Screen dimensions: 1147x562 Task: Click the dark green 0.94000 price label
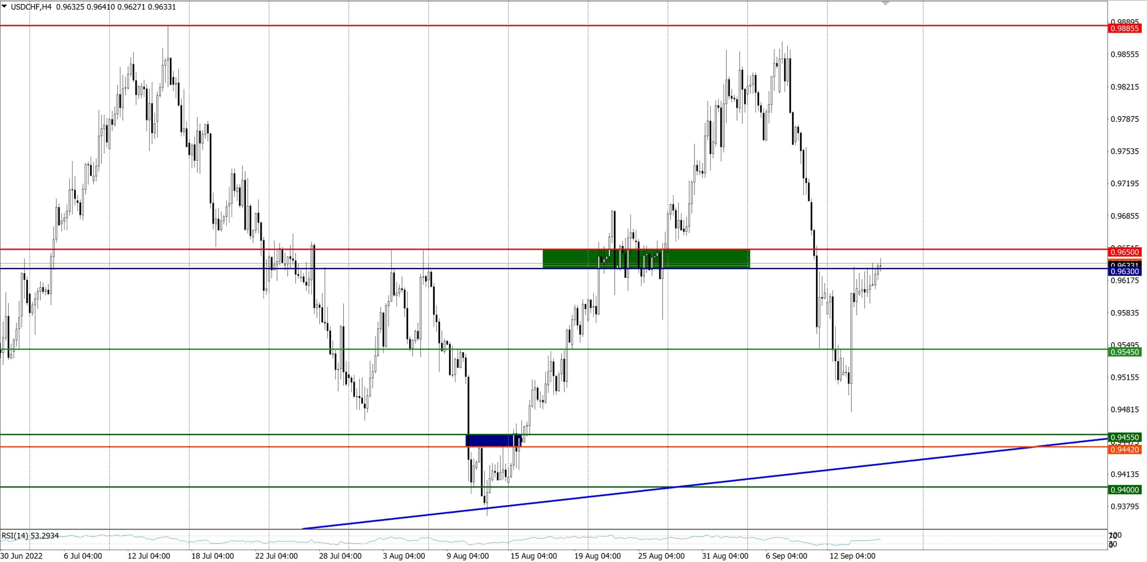1125,490
